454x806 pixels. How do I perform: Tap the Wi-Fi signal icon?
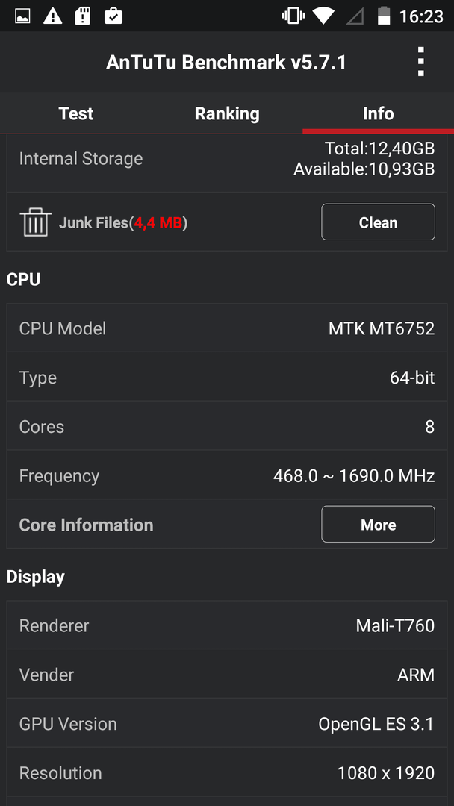[x=323, y=16]
